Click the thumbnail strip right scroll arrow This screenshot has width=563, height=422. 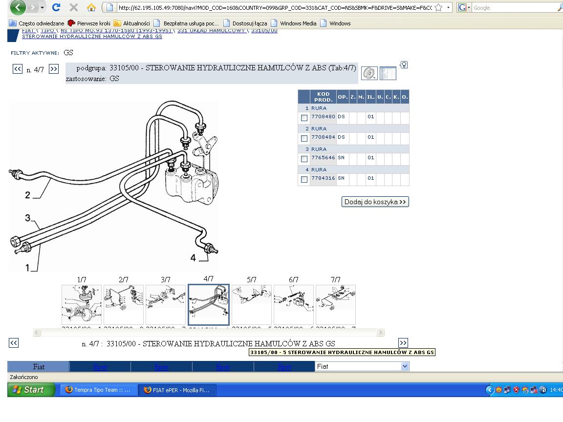[x=381, y=332]
